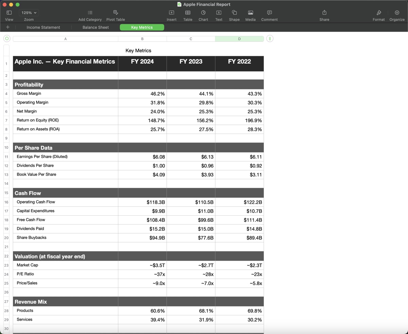
Task: Select the Valuation section header cell
Action: [66, 256]
